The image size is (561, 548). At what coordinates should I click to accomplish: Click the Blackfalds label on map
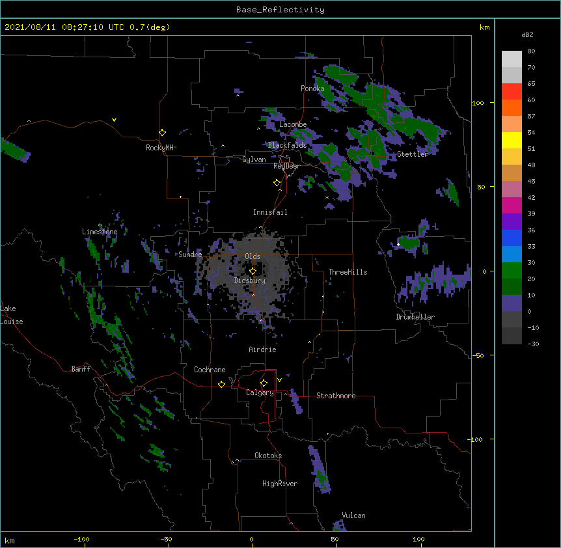click(287, 145)
